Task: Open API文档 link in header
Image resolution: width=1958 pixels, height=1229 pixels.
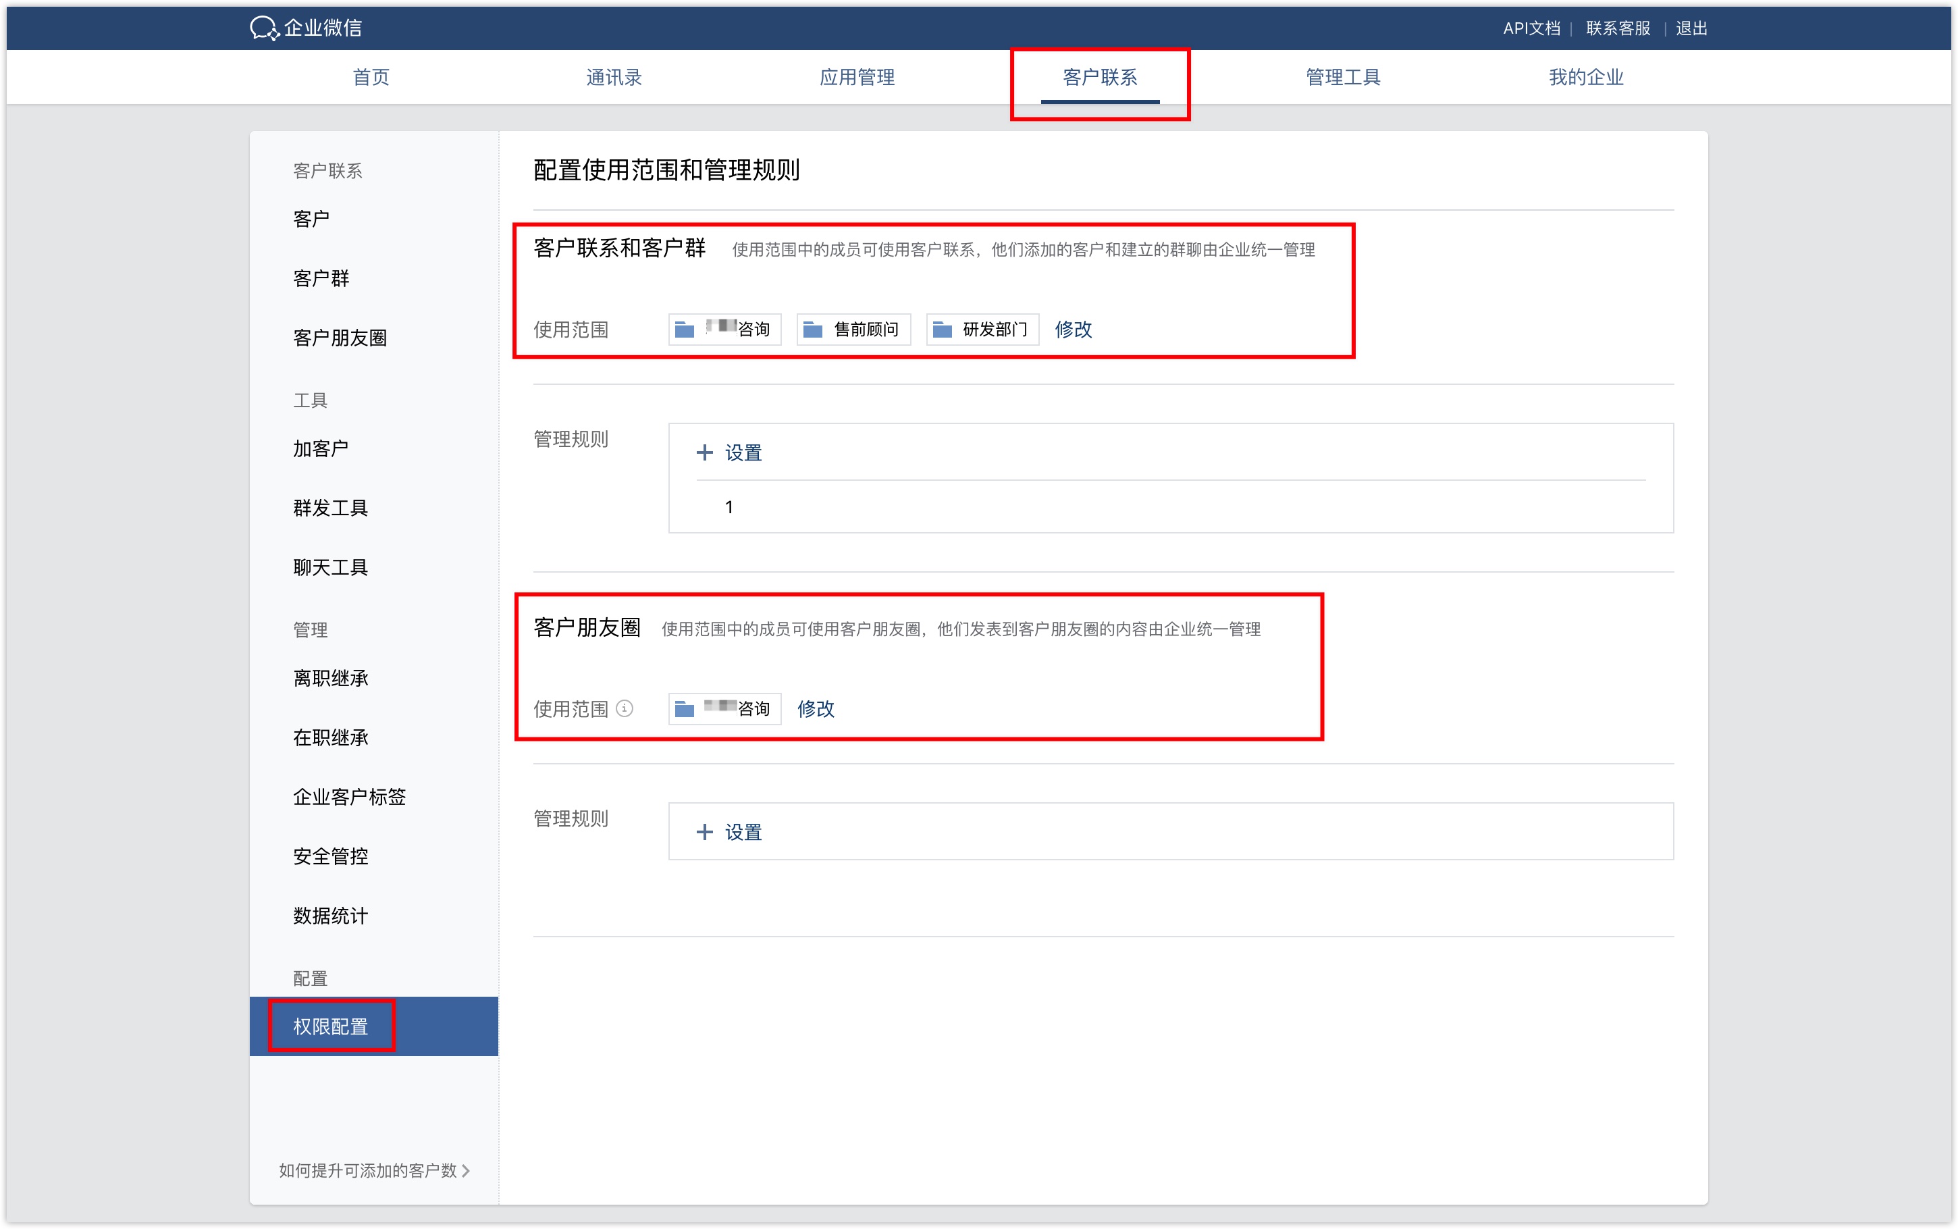Action: [1531, 28]
